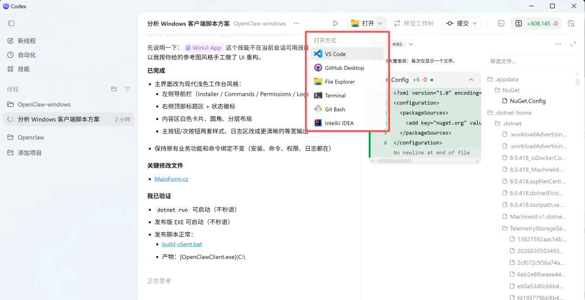This screenshot has width=585, height=300.
Task: Collapse the NuGet folder in file tree
Action: tap(507, 90)
